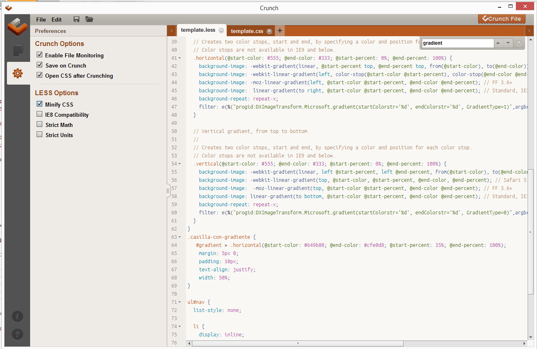Click 'text-align: justify' line

pyautogui.click(x=227, y=270)
